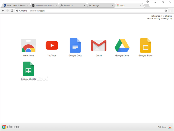Launch the Gmail app icon
Viewport: 174px width, 131px height.
click(99, 45)
